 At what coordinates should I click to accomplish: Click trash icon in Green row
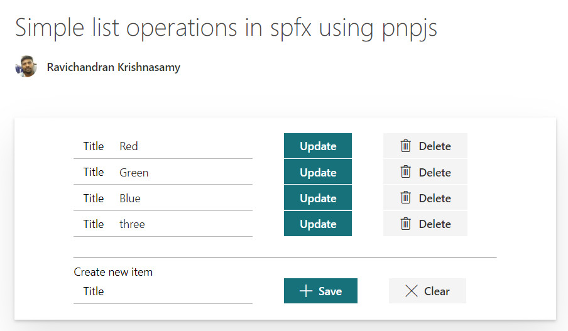click(406, 171)
